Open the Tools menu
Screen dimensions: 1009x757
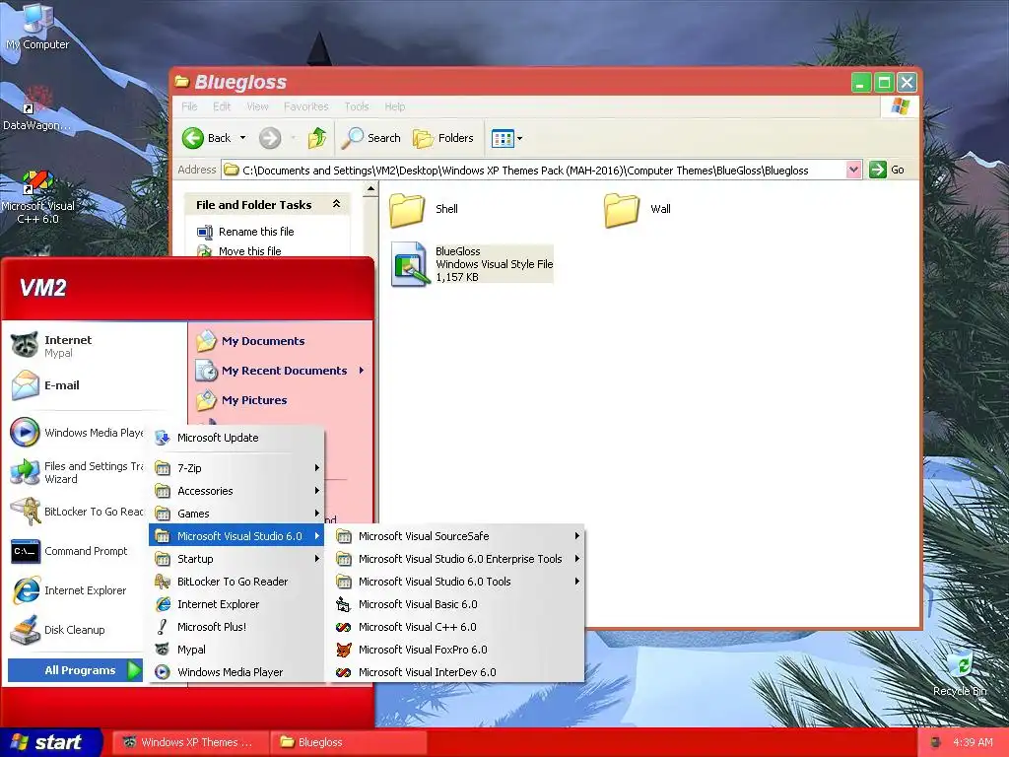[356, 106]
